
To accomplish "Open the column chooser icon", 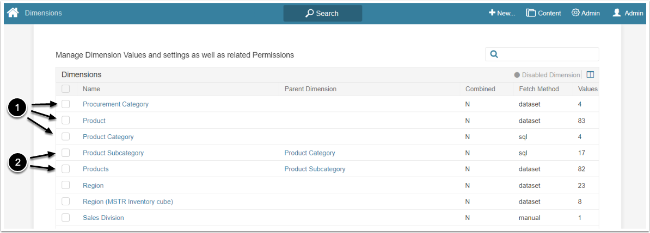I will [590, 75].
